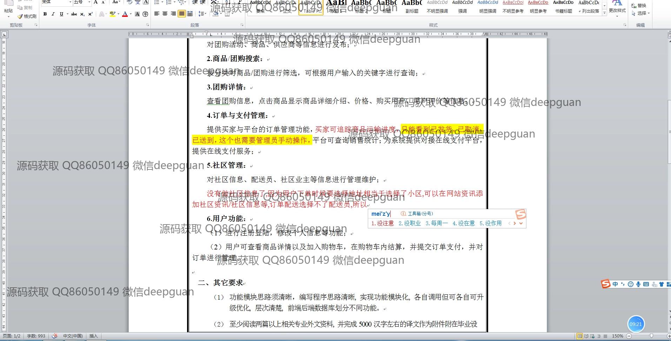Click the 替换 replace button

(639, 5)
